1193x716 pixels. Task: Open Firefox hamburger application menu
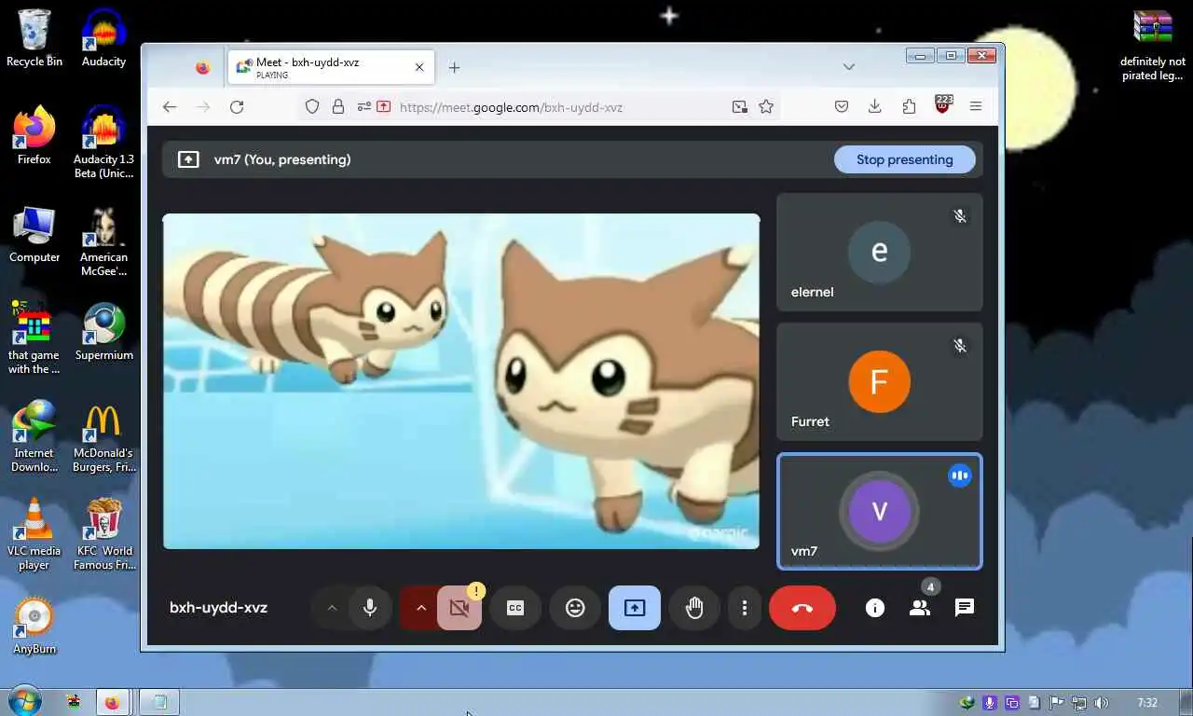[x=976, y=107]
